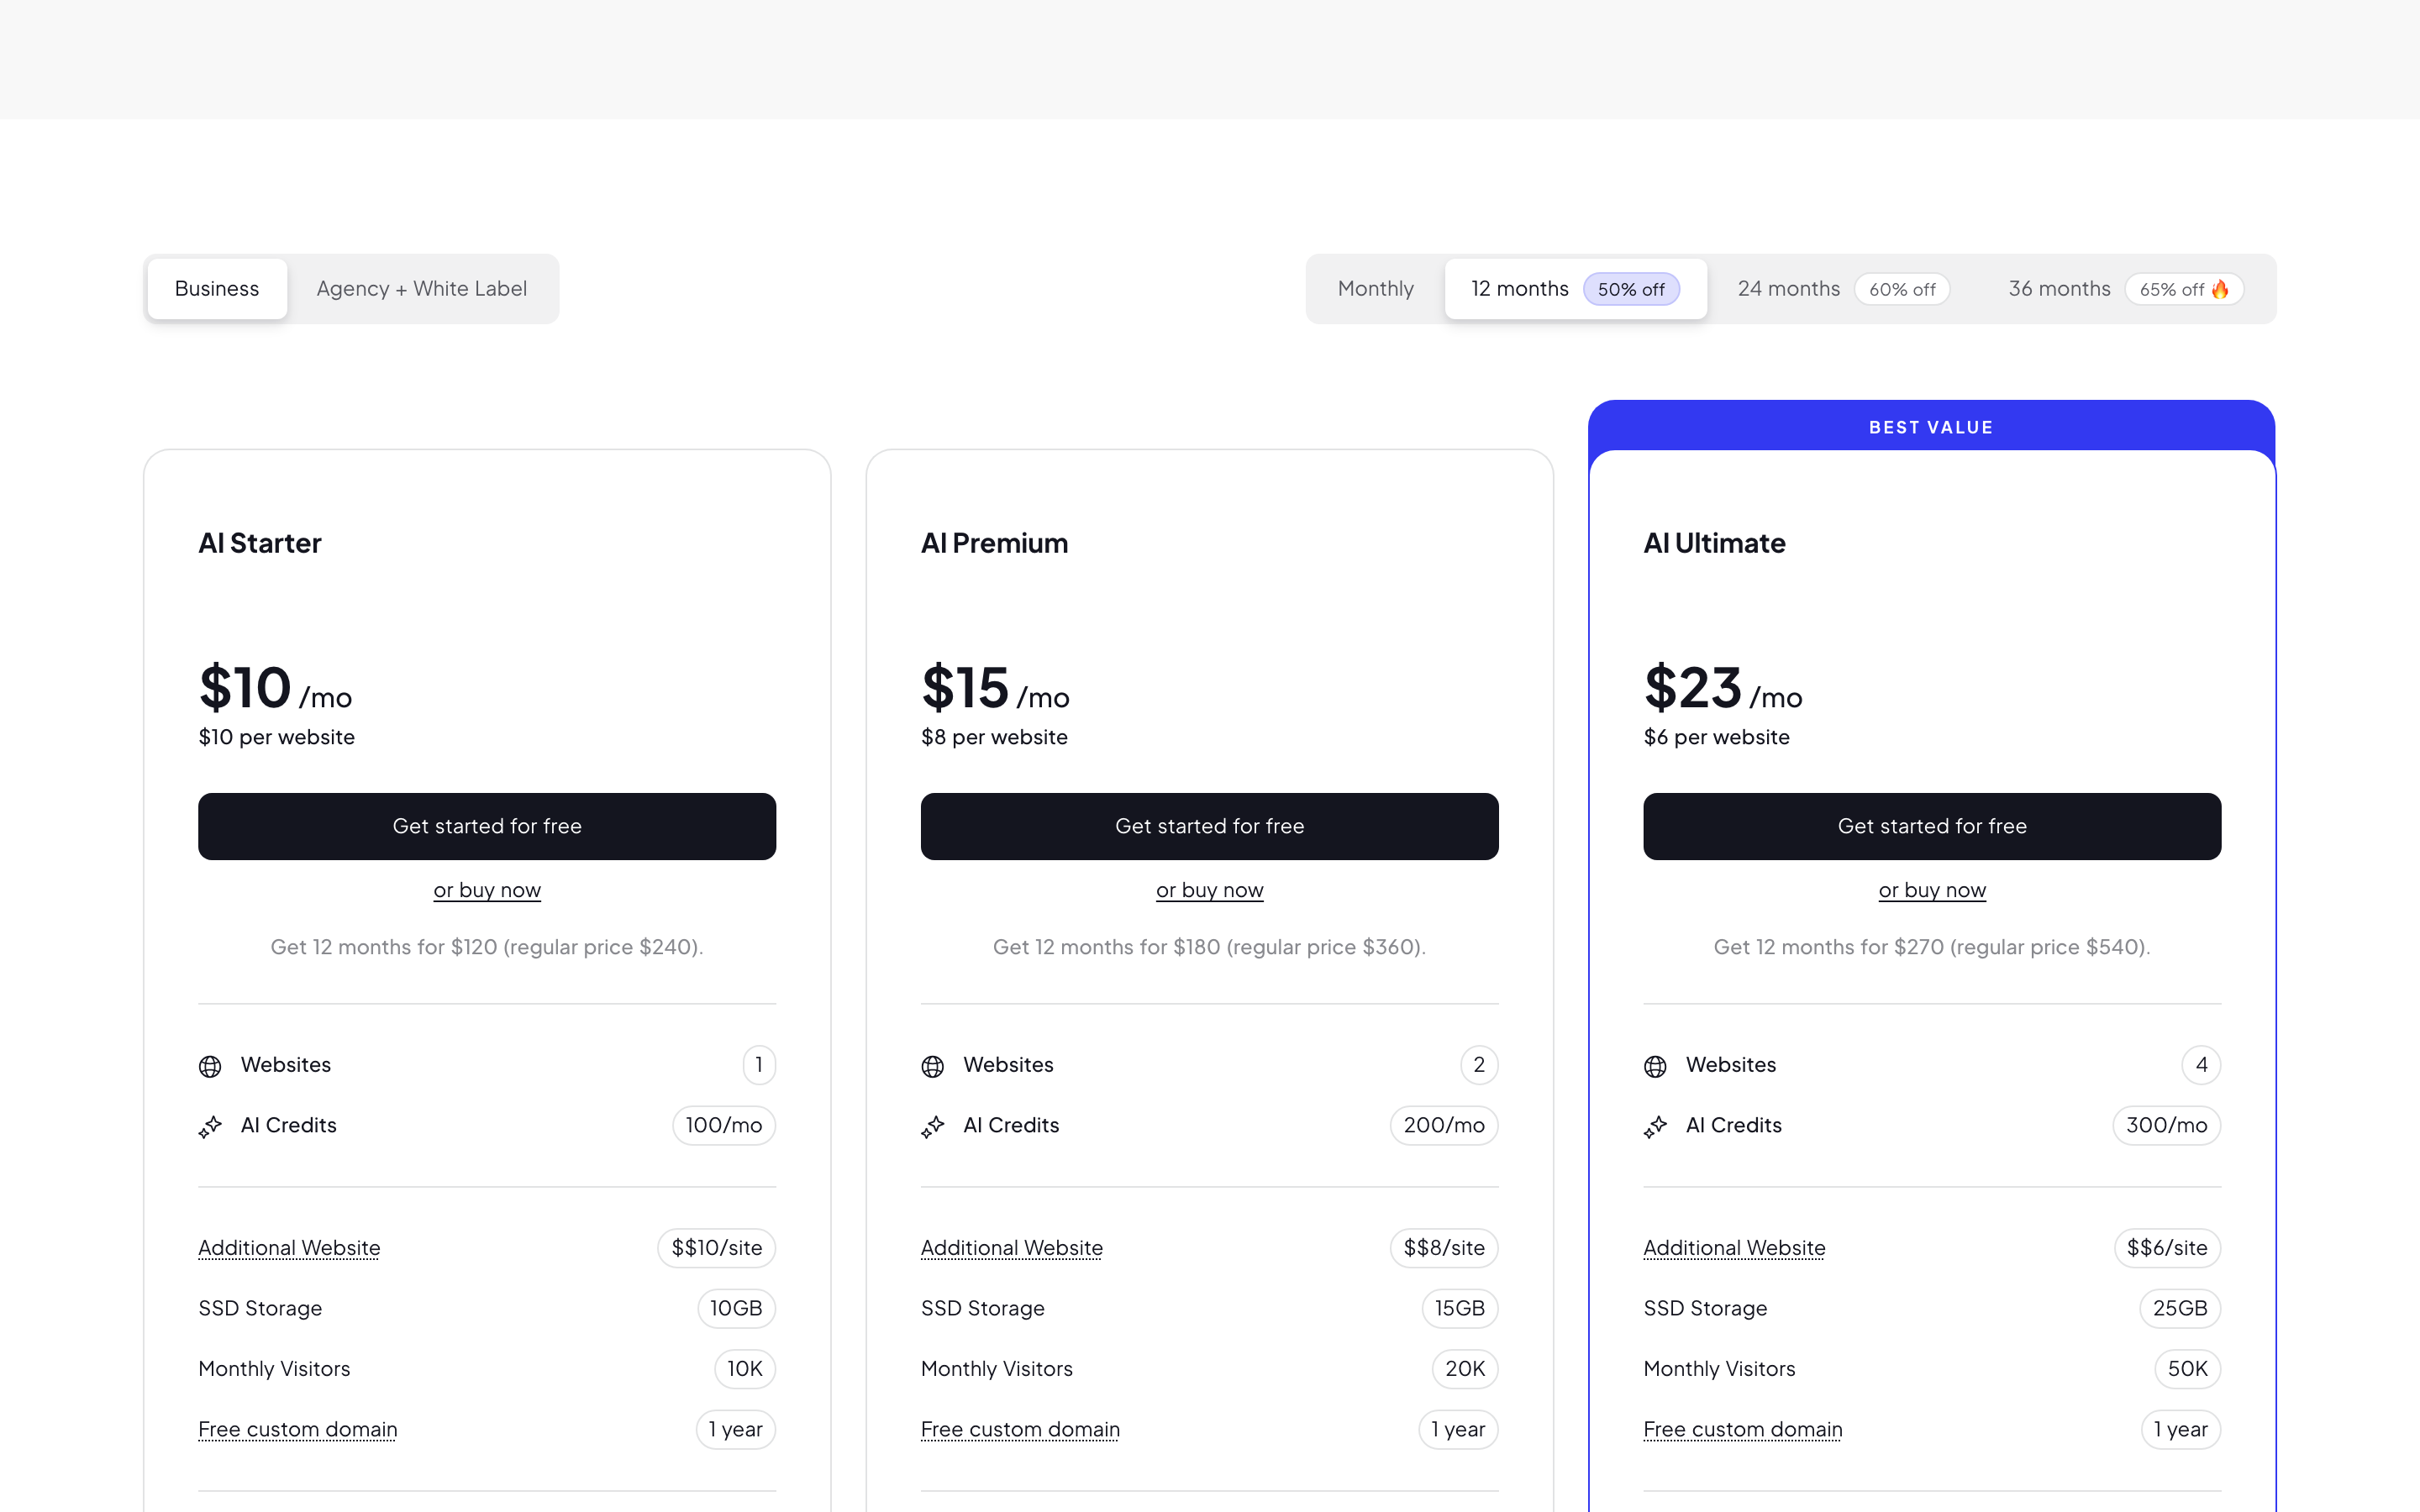Choose the Monthly billing period
The width and height of the screenshot is (2420, 1512).
point(1375,289)
